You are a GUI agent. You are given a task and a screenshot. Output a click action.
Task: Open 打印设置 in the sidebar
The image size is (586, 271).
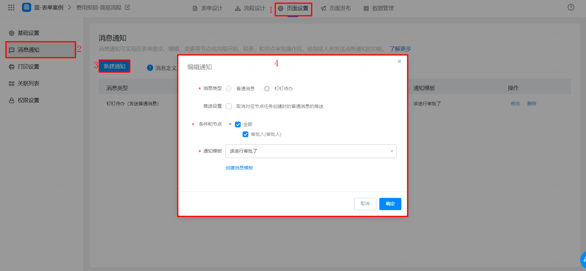pyautogui.click(x=28, y=67)
